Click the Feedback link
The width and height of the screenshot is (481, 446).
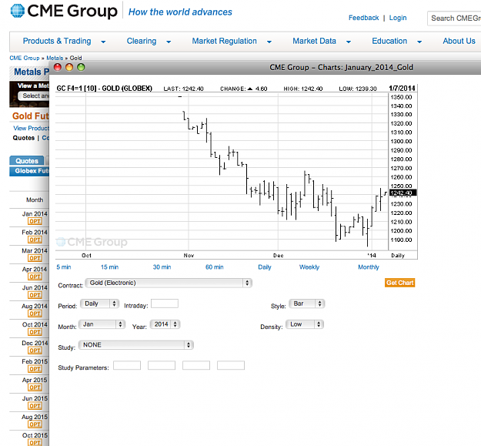(363, 18)
